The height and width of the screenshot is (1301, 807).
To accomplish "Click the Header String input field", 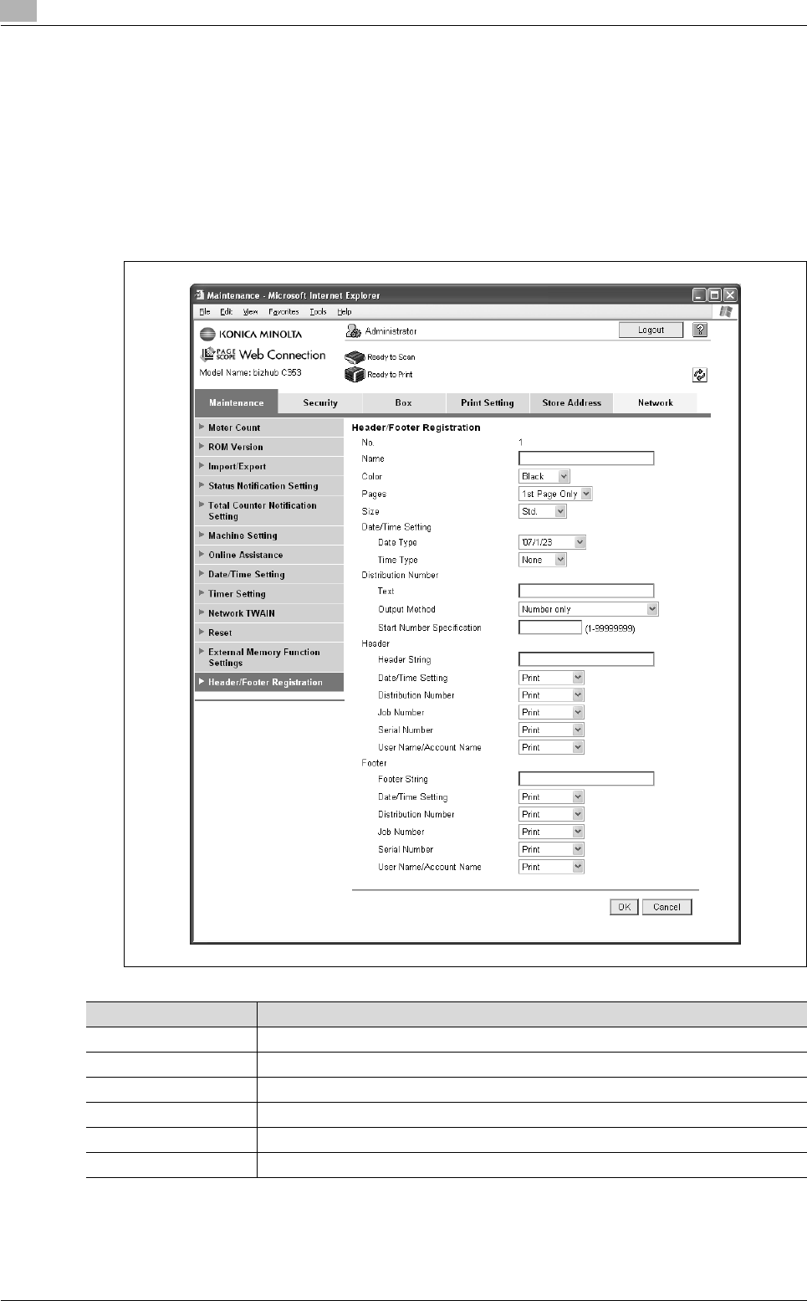I will pyautogui.click(x=586, y=659).
